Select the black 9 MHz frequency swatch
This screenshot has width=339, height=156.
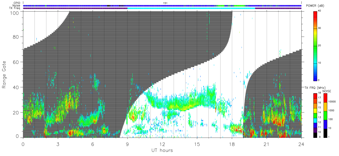[x=315, y=136]
